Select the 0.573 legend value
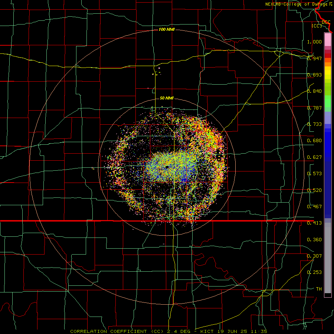The width and height of the screenshot is (334, 334). (314, 174)
